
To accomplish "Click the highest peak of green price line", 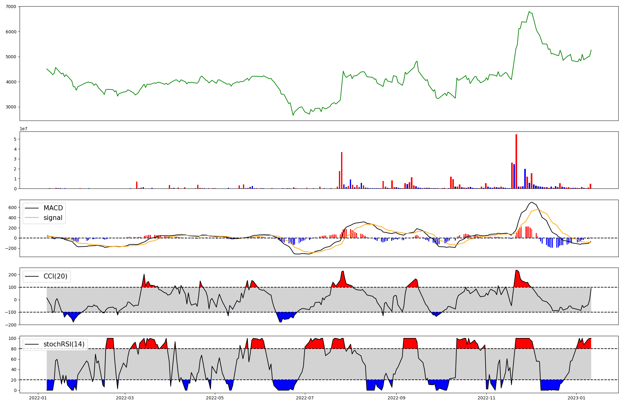I will (x=529, y=12).
